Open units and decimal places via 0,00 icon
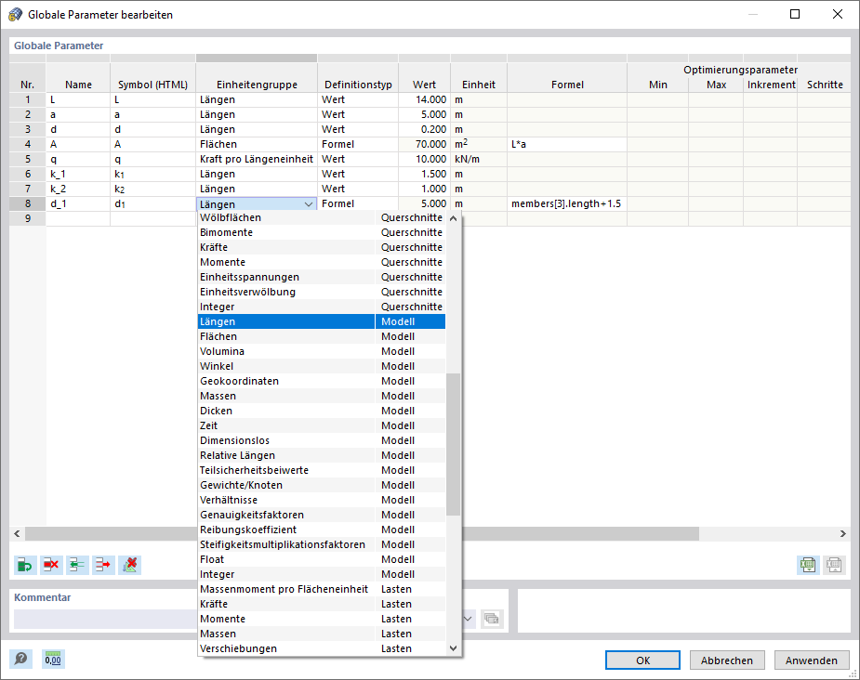This screenshot has width=860, height=680. [52, 659]
